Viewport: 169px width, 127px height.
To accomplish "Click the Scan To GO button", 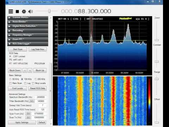I will [28, 117].
